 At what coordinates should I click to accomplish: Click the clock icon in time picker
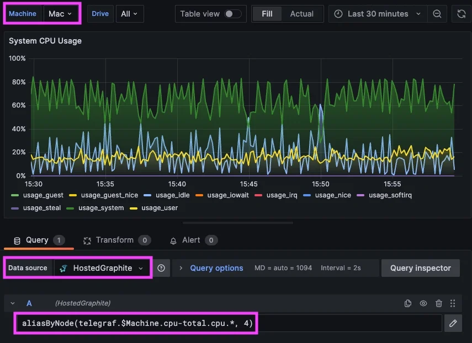337,13
